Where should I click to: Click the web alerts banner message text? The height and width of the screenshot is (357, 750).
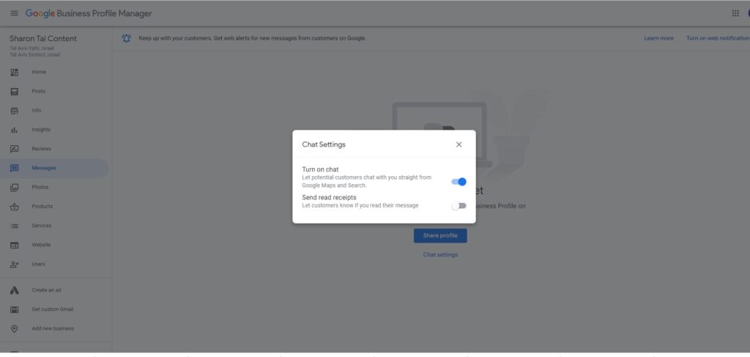coord(253,38)
